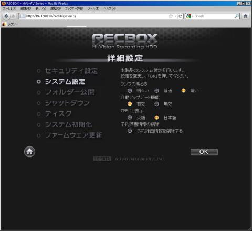The width and height of the screenshot is (252, 231).
Task: Open the ツール menu
Action: [x=93, y=8]
